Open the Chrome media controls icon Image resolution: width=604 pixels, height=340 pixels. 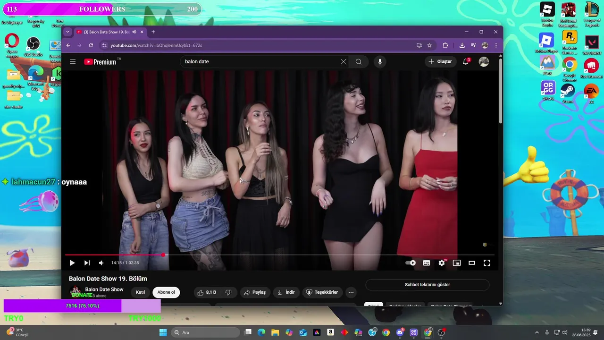coord(473,45)
